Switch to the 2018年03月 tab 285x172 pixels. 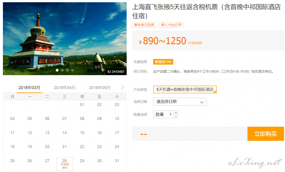click(30, 88)
